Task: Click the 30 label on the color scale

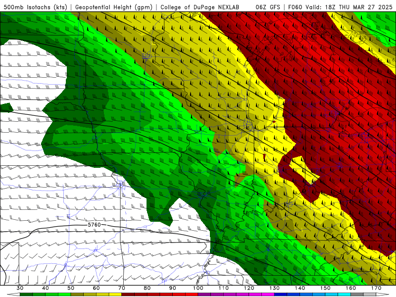Action: click(20, 288)
